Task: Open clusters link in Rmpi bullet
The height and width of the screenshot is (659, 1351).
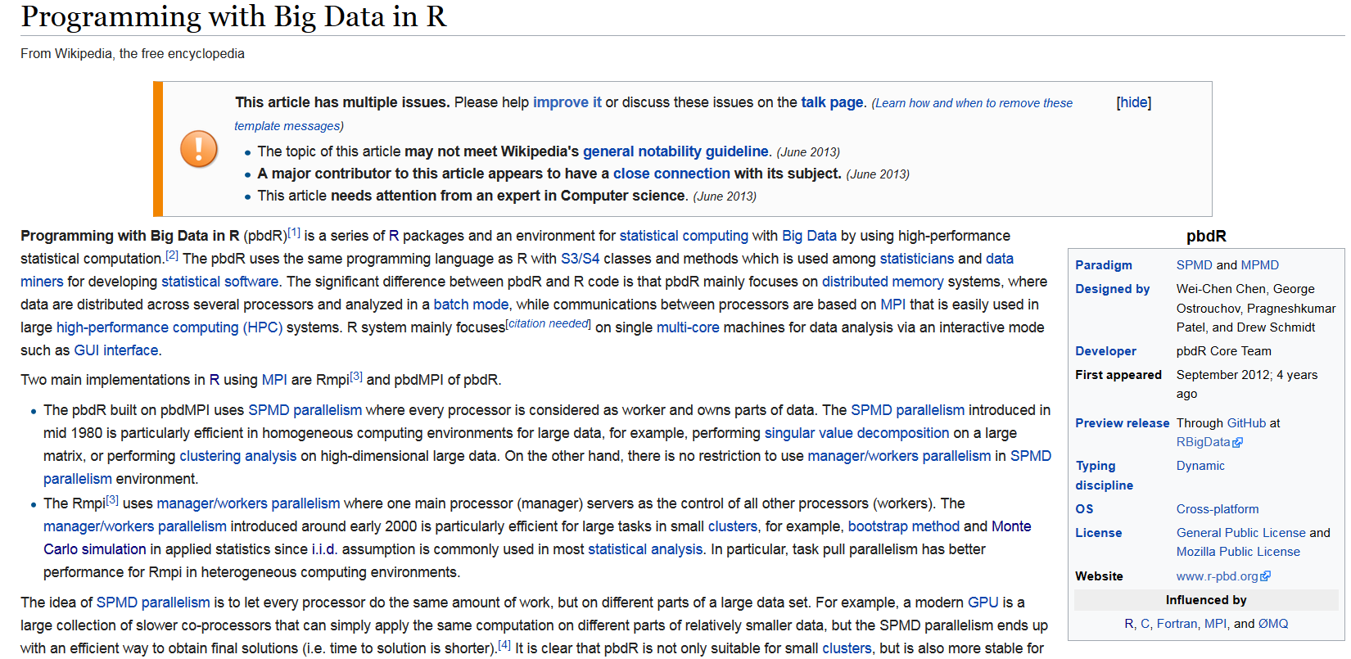Action: pos(733,526)
